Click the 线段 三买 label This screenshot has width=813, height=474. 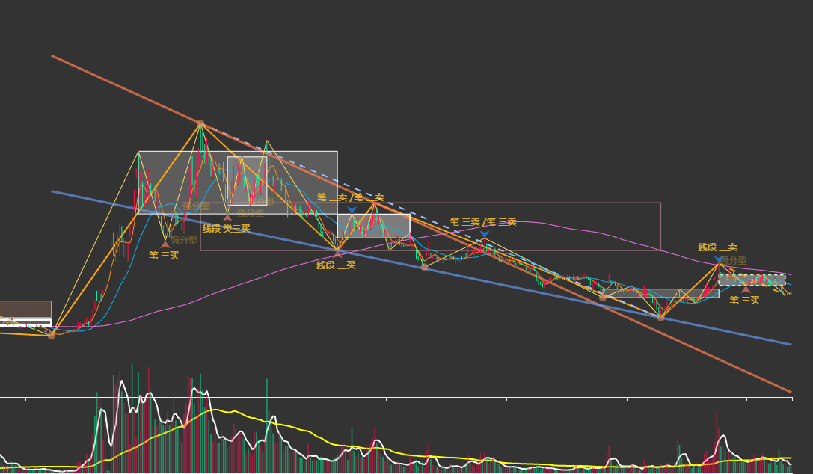tap(336, 265)
